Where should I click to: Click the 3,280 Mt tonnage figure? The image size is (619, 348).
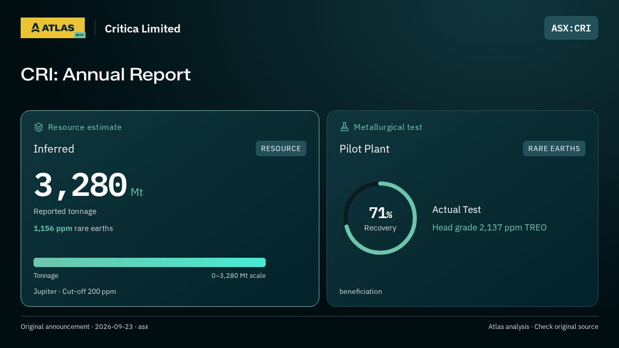(88, 185)
